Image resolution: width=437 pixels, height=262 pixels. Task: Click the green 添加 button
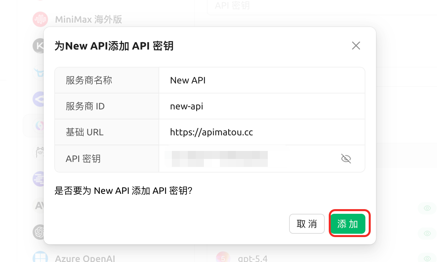[x=348, y=224]
